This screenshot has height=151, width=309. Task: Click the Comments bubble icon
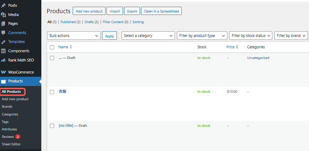4,33
